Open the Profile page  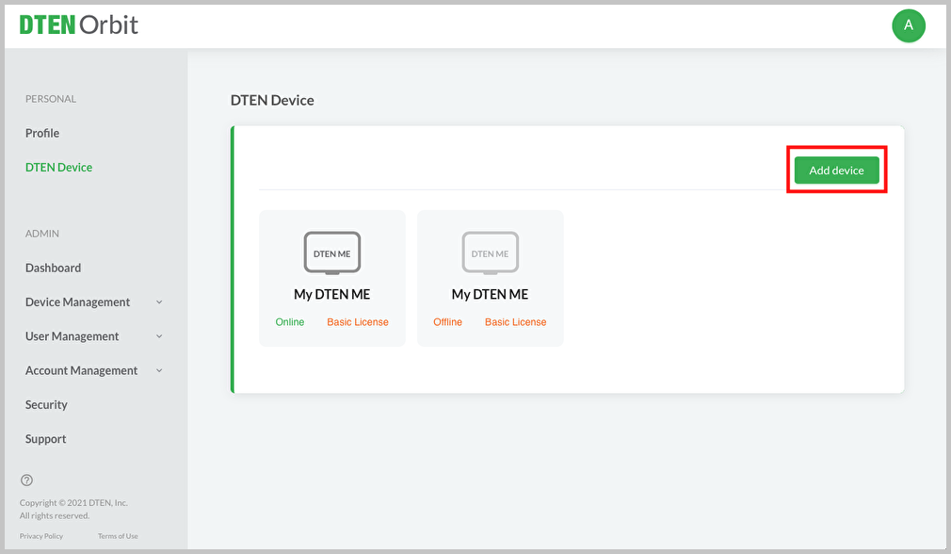[42, 133]
